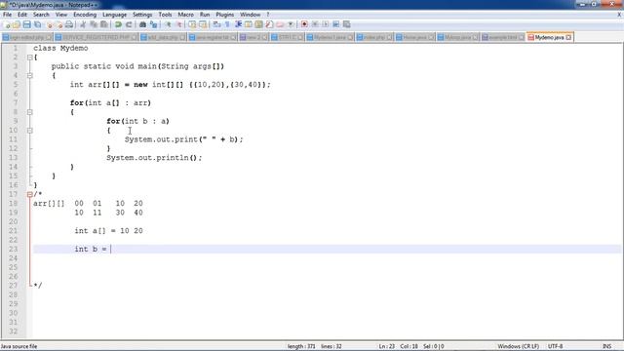This screenshot has width=624, height=351.
Task: Redo the edit using the Redo icon
Action: click(x=129, y=24)
